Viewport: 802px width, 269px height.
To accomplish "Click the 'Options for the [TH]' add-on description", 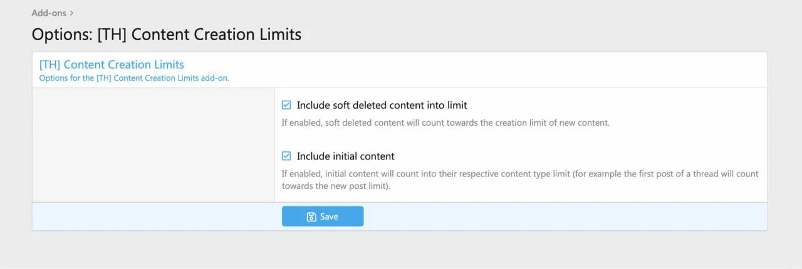I will pos(134,78).
